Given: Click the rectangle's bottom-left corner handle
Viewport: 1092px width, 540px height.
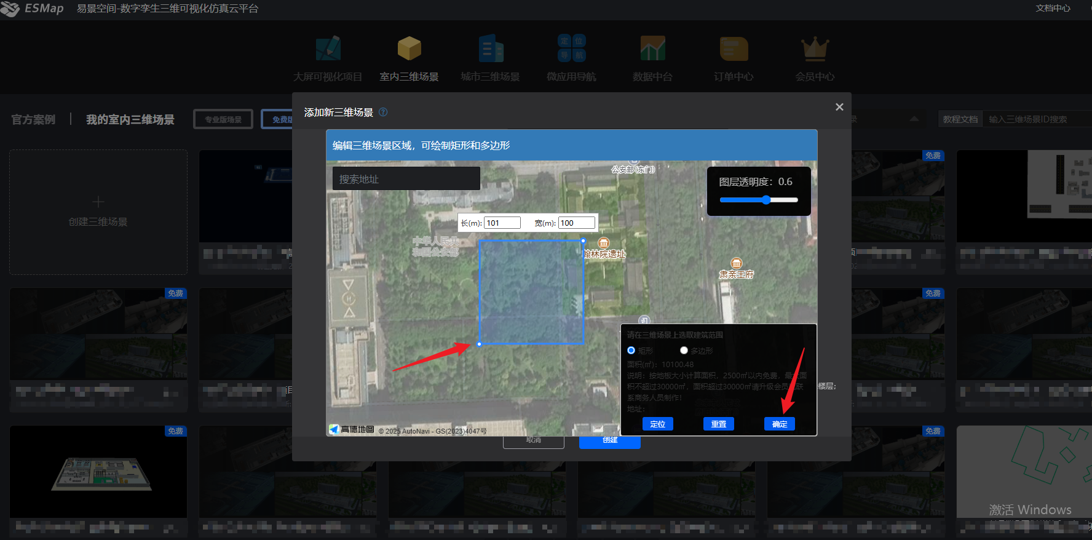Looking at the screenshot, I should [x=480, y=344].
